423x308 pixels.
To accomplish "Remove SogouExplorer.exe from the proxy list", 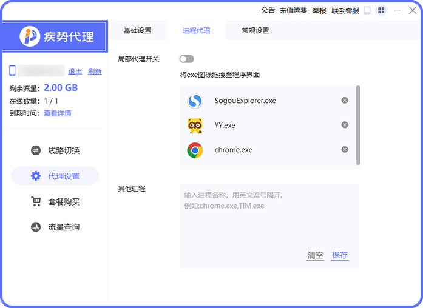I will pyautogui.click(x=345, y=101).
